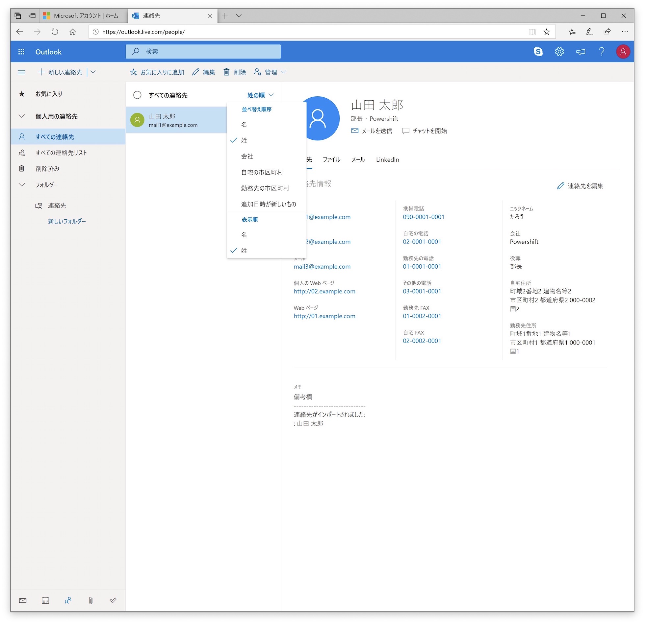Toggle the hamburger navigation pane button
The width and height of the screenshot is (645, 624).
pyautogui.click(x=21, y=72)
